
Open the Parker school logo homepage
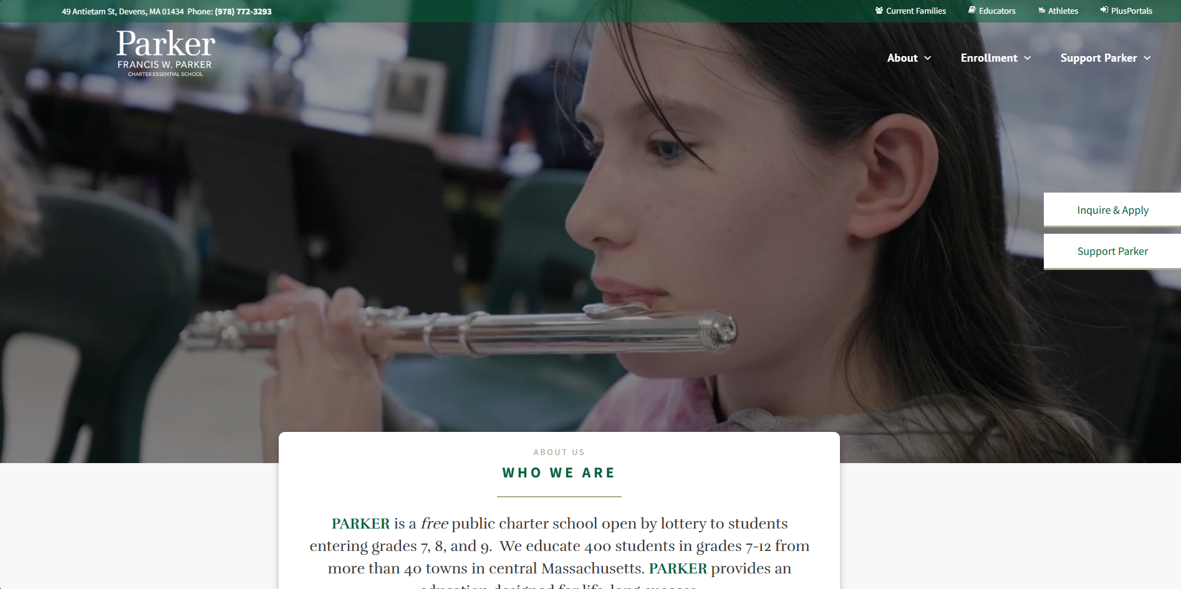coord(166,54)
